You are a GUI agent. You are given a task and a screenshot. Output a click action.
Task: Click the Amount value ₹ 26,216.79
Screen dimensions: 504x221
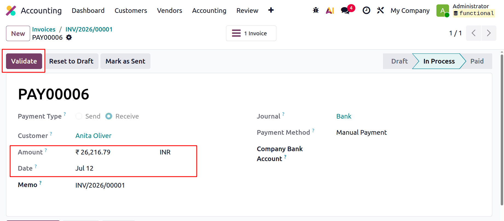[x=93, y=152]
